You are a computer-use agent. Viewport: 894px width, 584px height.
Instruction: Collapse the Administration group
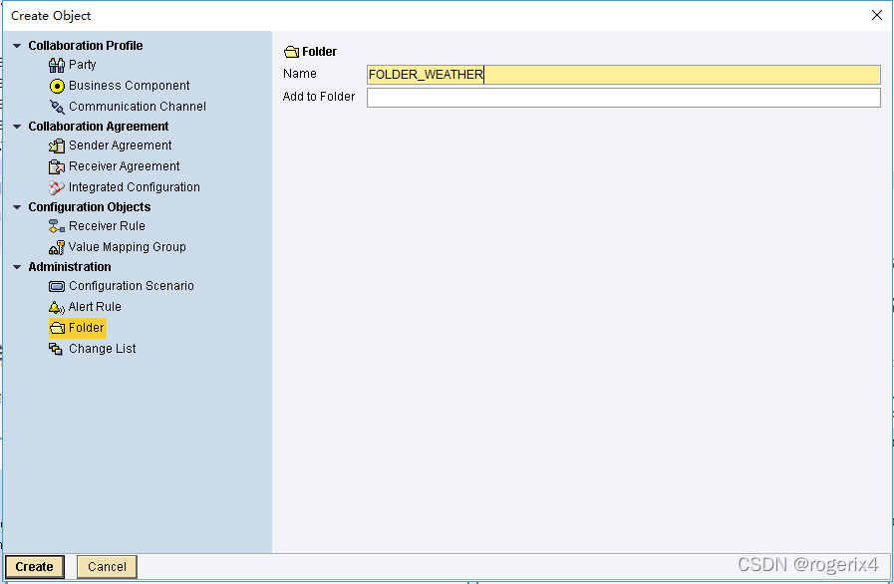(x=17, y=267)
